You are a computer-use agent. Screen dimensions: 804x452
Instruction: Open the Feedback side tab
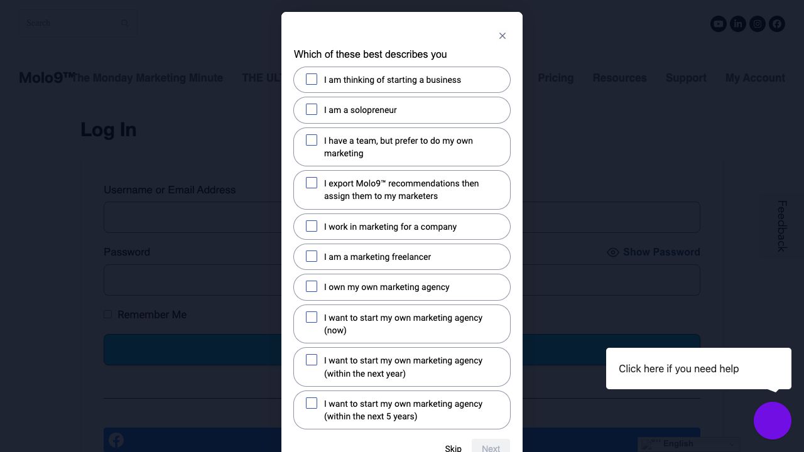point(781,226)
